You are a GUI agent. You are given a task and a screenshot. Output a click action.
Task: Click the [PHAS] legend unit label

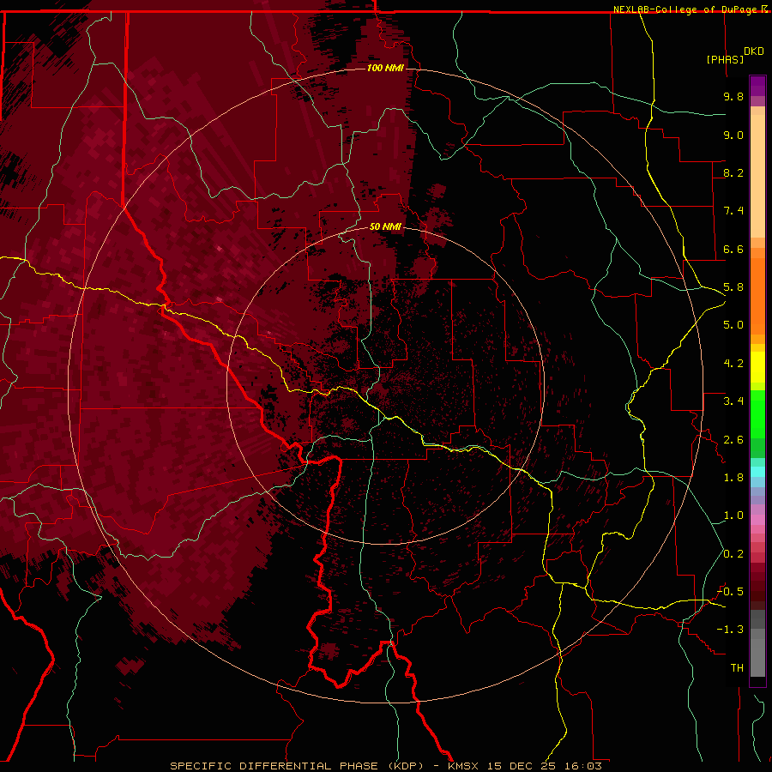coord(725,59)
